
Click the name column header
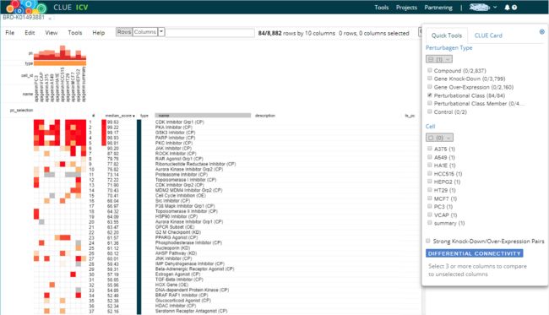coord(203,116)
